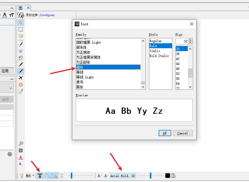Image resolution: width=249 pixels, height=182 pixels.
Task: Collapse the lower left panel with its dash
Action: (x=12, y=79)
